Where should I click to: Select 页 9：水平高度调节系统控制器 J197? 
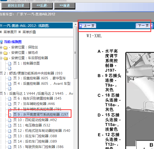41,114
